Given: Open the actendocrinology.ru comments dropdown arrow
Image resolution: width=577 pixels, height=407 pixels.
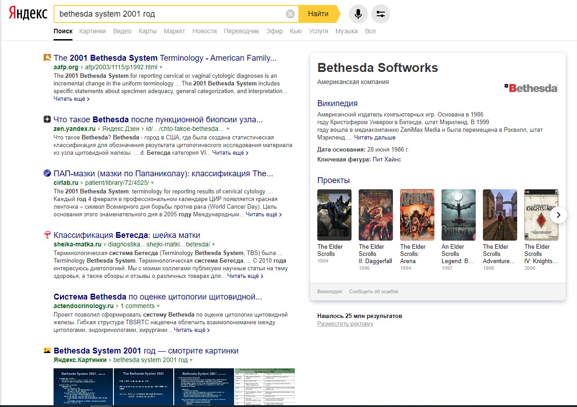Looking at the screenshot, I should [x=158, y=306].
